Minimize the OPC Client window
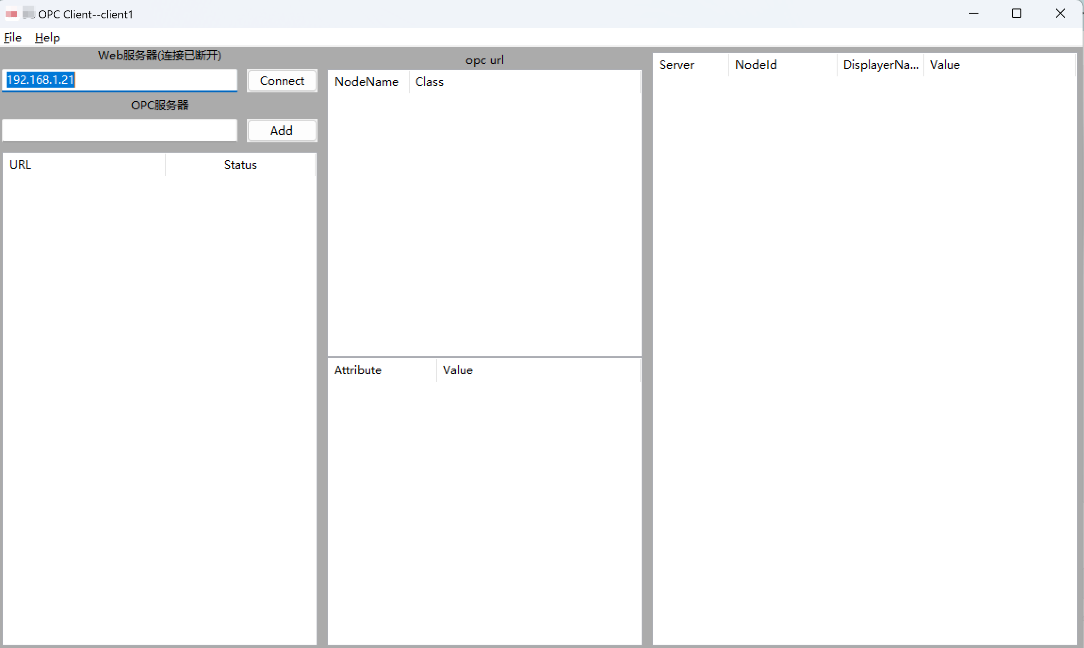Screen dimensions: 1084x648 pos(974,14)
